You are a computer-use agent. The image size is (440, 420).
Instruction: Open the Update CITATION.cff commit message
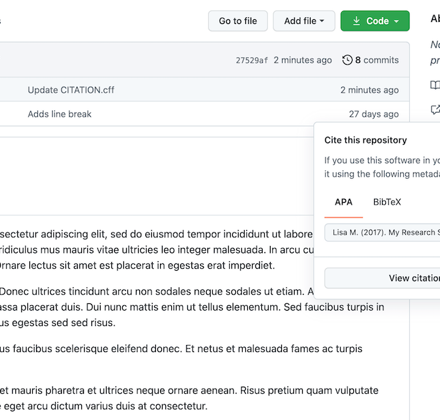(x=71, y=90)
